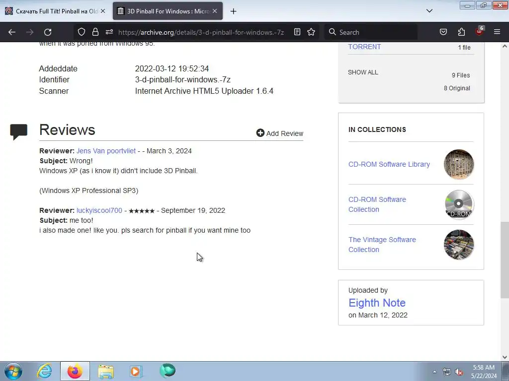
Task: Open the extensions puzzle icon
Action: pos(461,32)
